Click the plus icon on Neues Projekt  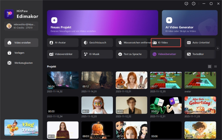54,20
